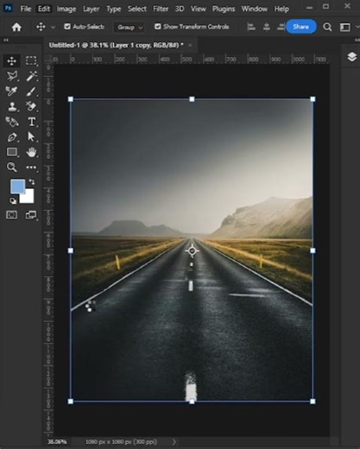Select the Horizontal Type tool

click(31, 122)
